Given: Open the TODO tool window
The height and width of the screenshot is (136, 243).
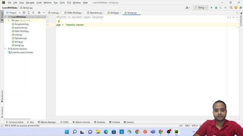Looking at the screenshot, I should click(64, 122).
